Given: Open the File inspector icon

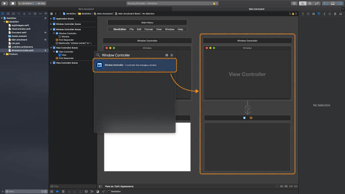Looking at the screenshot, I should [x=303, y=13].
